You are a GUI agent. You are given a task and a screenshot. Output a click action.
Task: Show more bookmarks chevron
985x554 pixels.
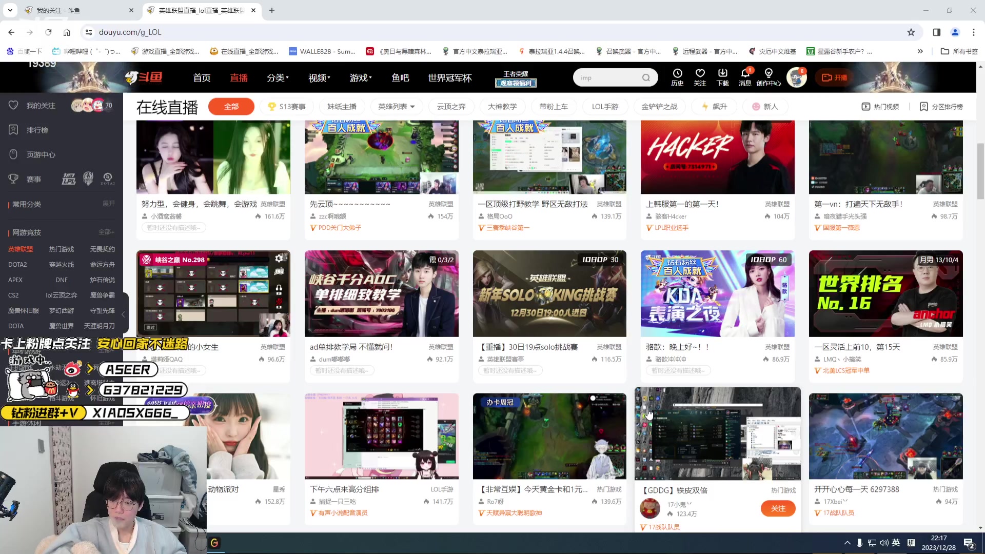coord(920,51)
